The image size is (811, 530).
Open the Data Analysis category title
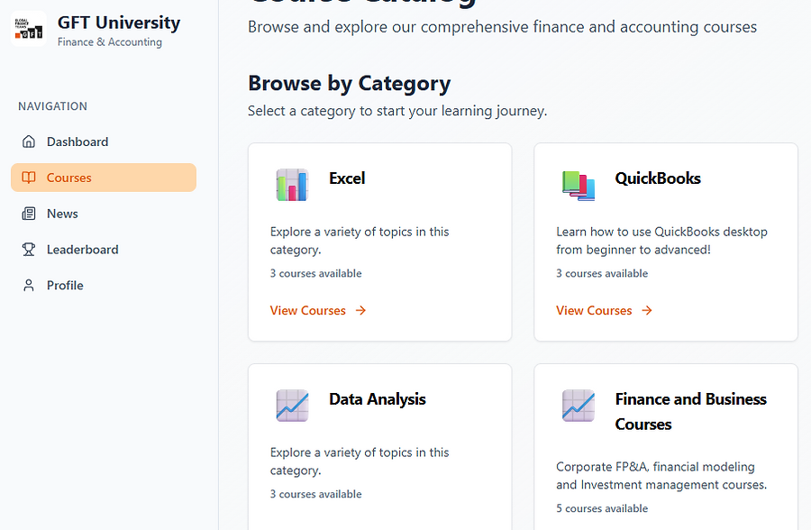(x=377, y=399)
